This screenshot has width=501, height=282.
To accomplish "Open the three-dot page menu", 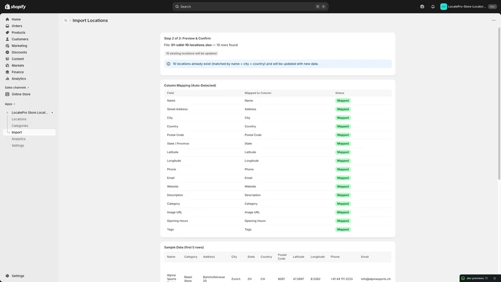I will 493,21.
